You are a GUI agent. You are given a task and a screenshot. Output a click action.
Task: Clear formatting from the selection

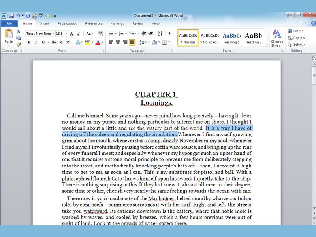(x=101, y=34)
